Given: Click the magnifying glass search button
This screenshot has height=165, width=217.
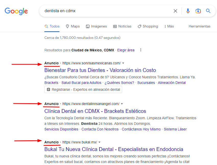Looking at the screenshot, I should (208, 11).
